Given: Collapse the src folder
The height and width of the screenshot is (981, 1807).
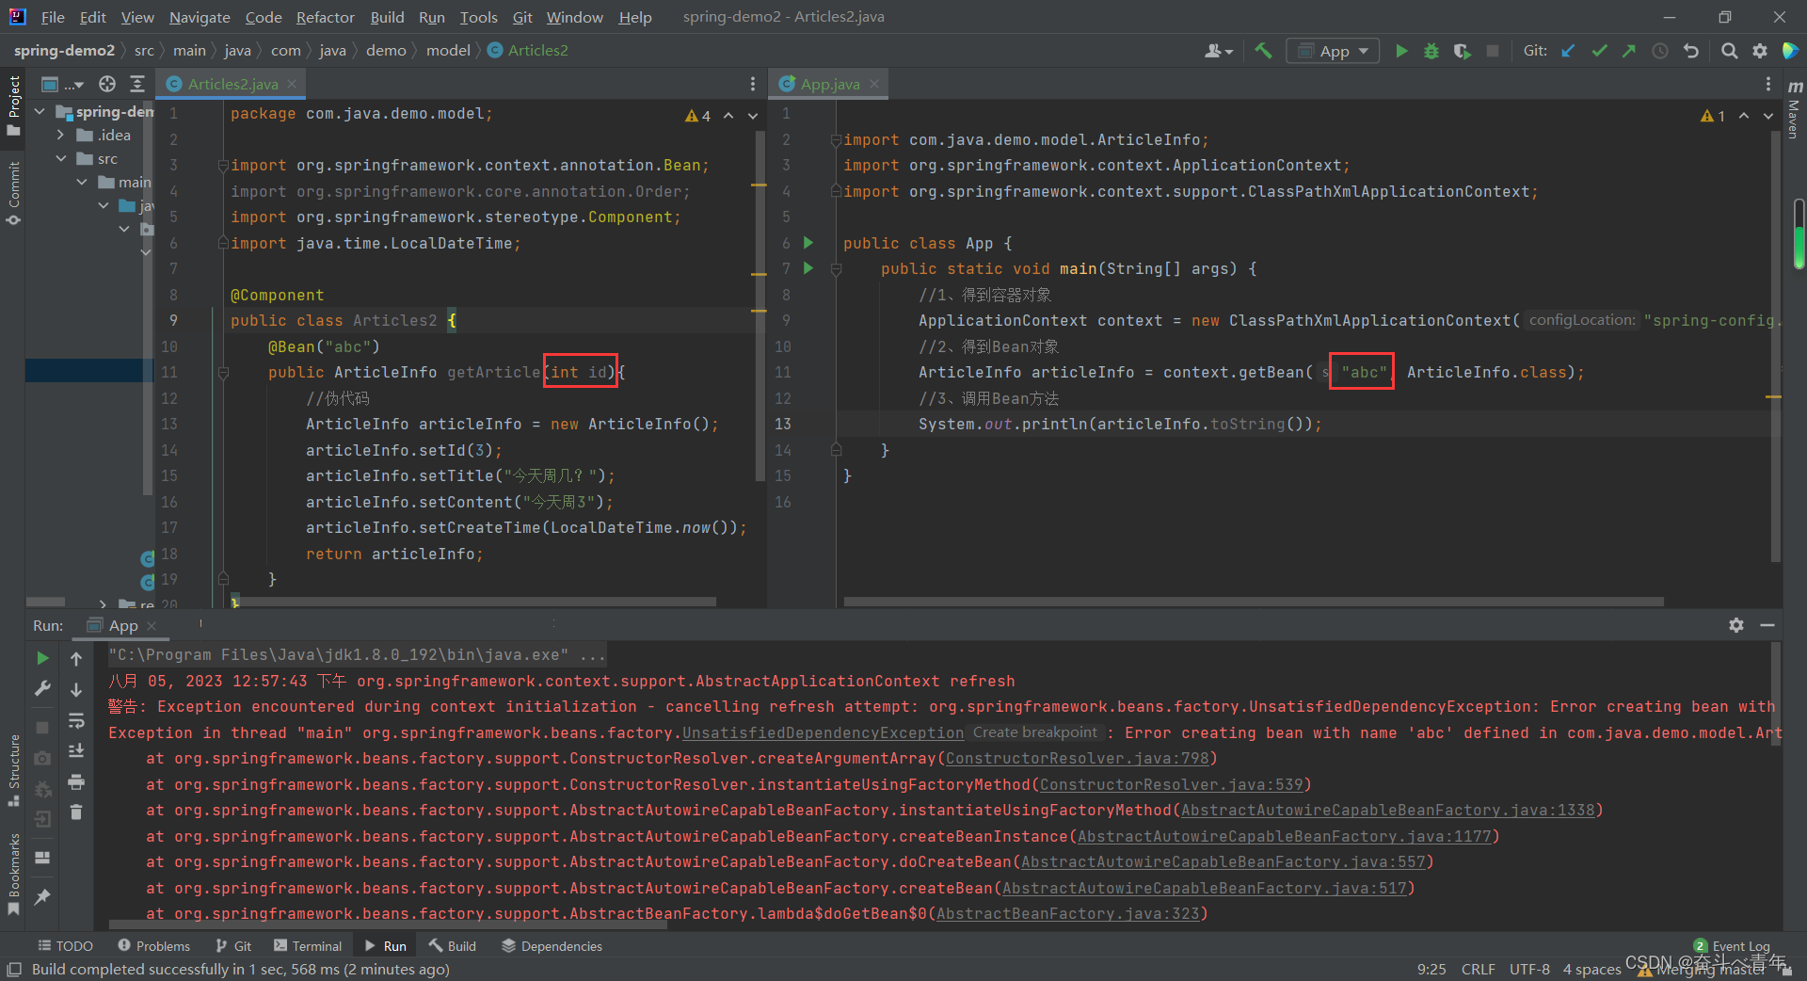Looking at the screenshot, I should click(x=60, y=158).
